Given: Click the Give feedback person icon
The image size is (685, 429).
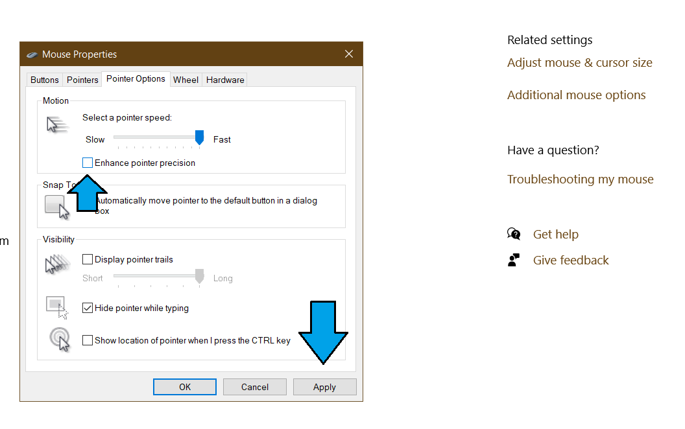Looking at the screenshot, I should 514,260.
